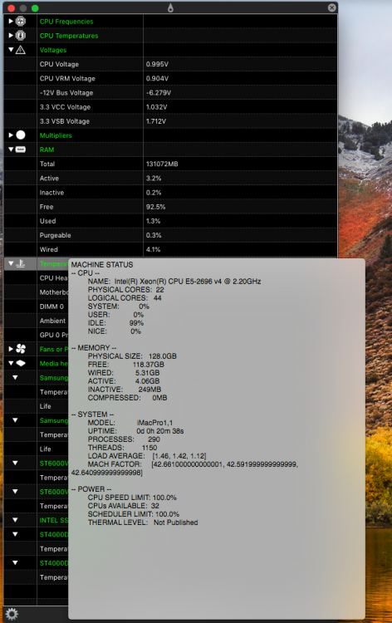The height and width of the screenshot is (623, 392).
Task: Select the DIMM 0 temperature row
Action: [36, 307]
